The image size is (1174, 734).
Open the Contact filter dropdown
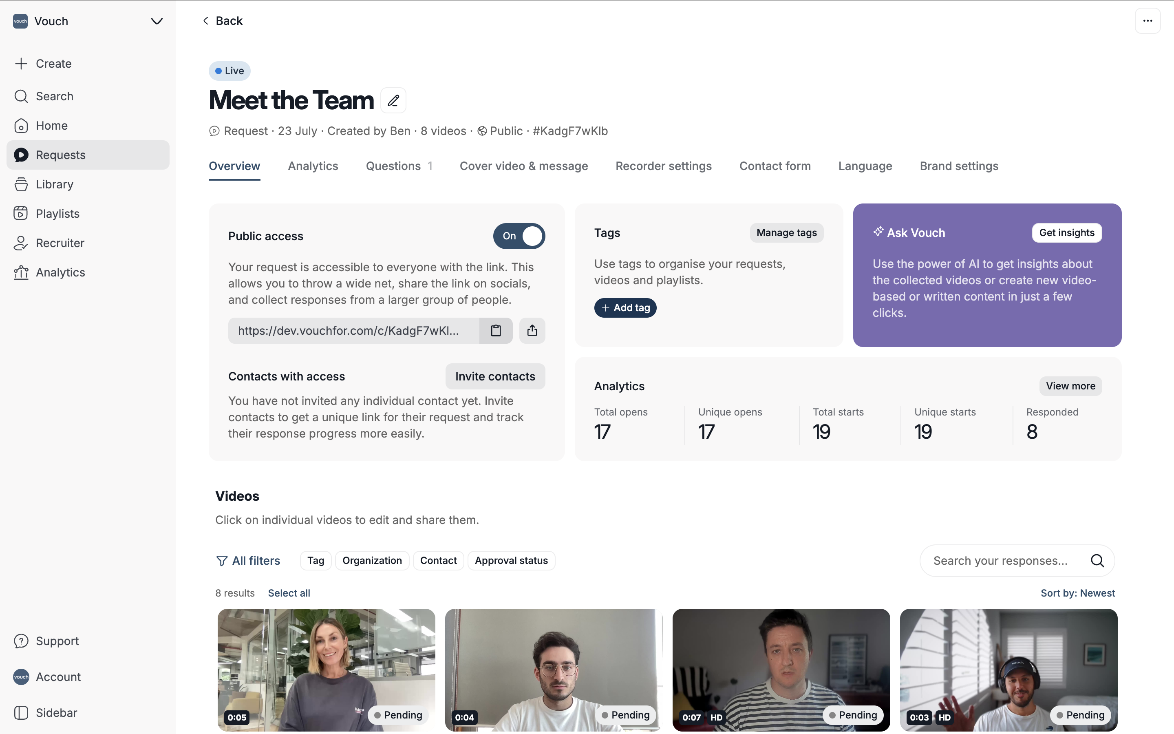coord(438,561)
